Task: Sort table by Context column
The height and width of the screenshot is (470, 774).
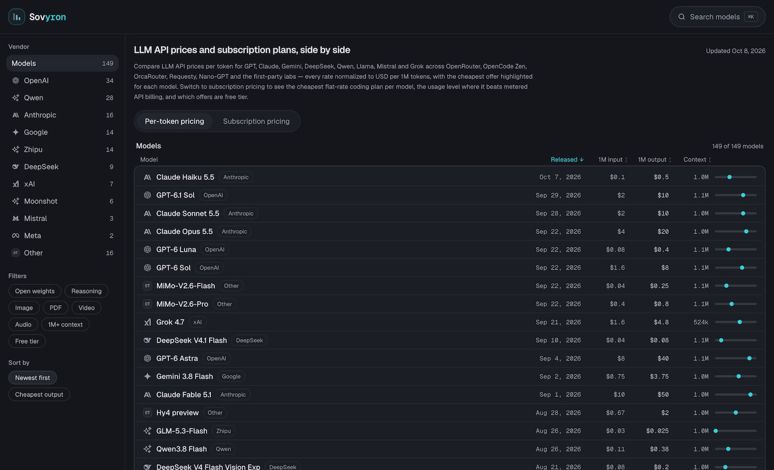Action: tap(697, 160)
